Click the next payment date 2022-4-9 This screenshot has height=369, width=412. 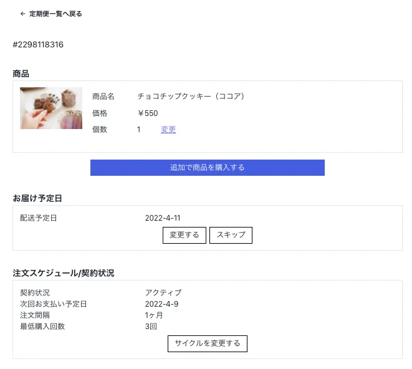tap(161, 304)
